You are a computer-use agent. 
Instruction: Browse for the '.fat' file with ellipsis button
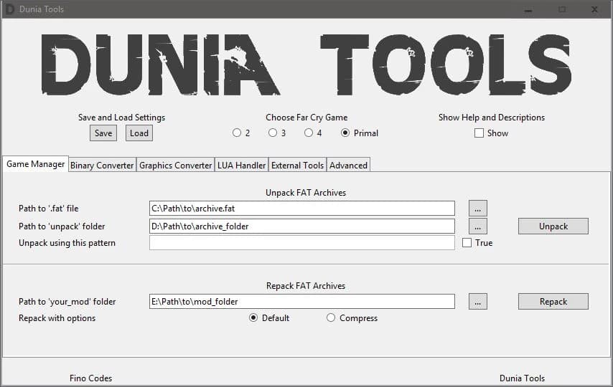[x=478, y=209]
